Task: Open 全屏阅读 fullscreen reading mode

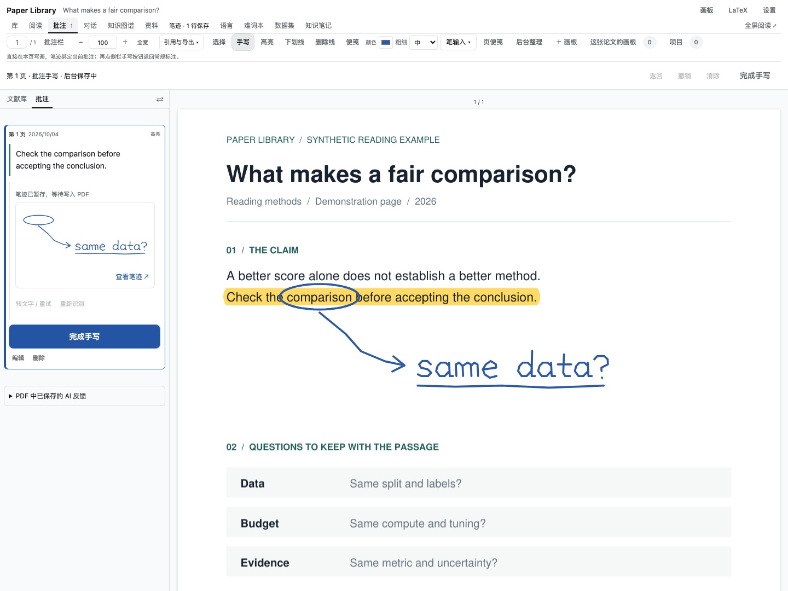Action: [x=761, y=26]
